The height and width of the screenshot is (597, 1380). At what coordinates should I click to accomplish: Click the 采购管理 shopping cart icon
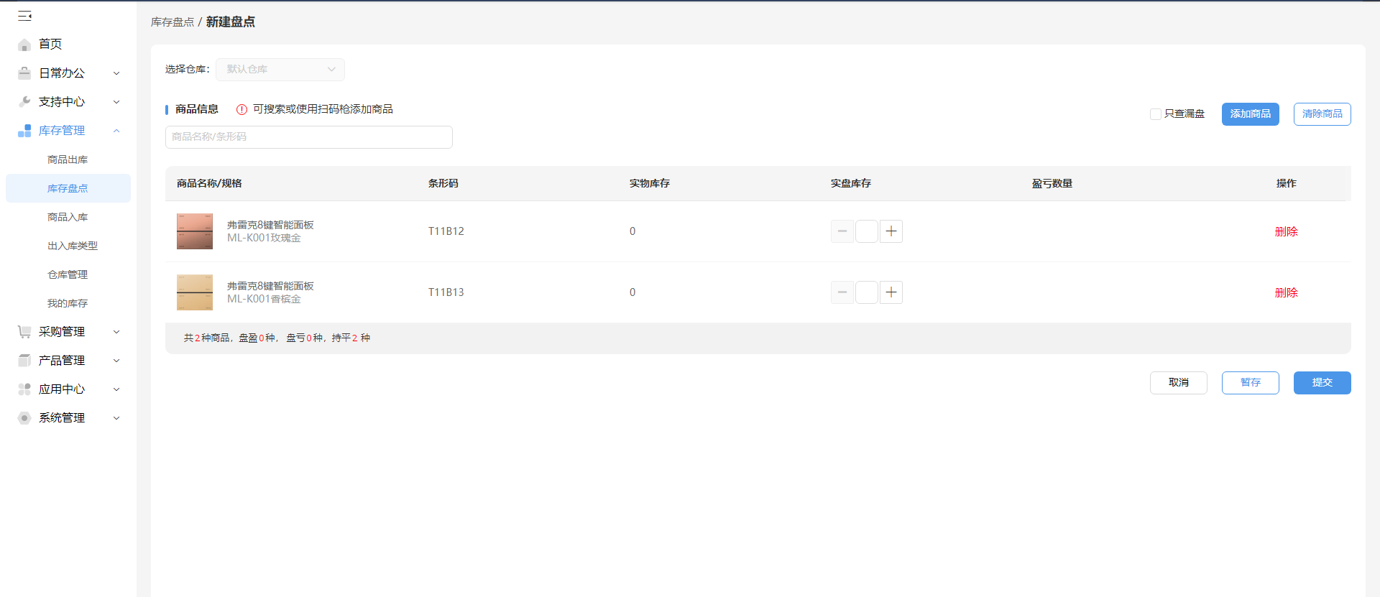pyautogui.click(x=24, y=332)
